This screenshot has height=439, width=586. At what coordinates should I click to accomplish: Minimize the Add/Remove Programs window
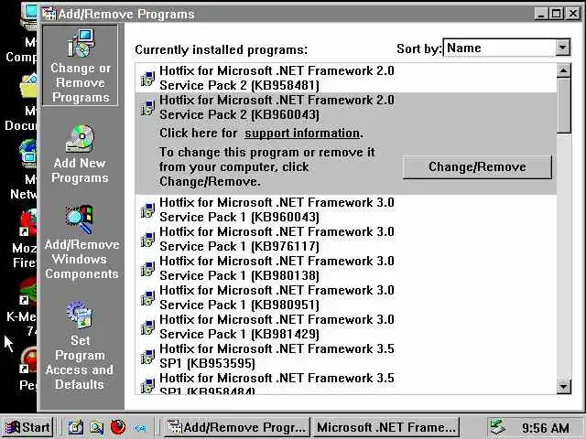point(541,14)
